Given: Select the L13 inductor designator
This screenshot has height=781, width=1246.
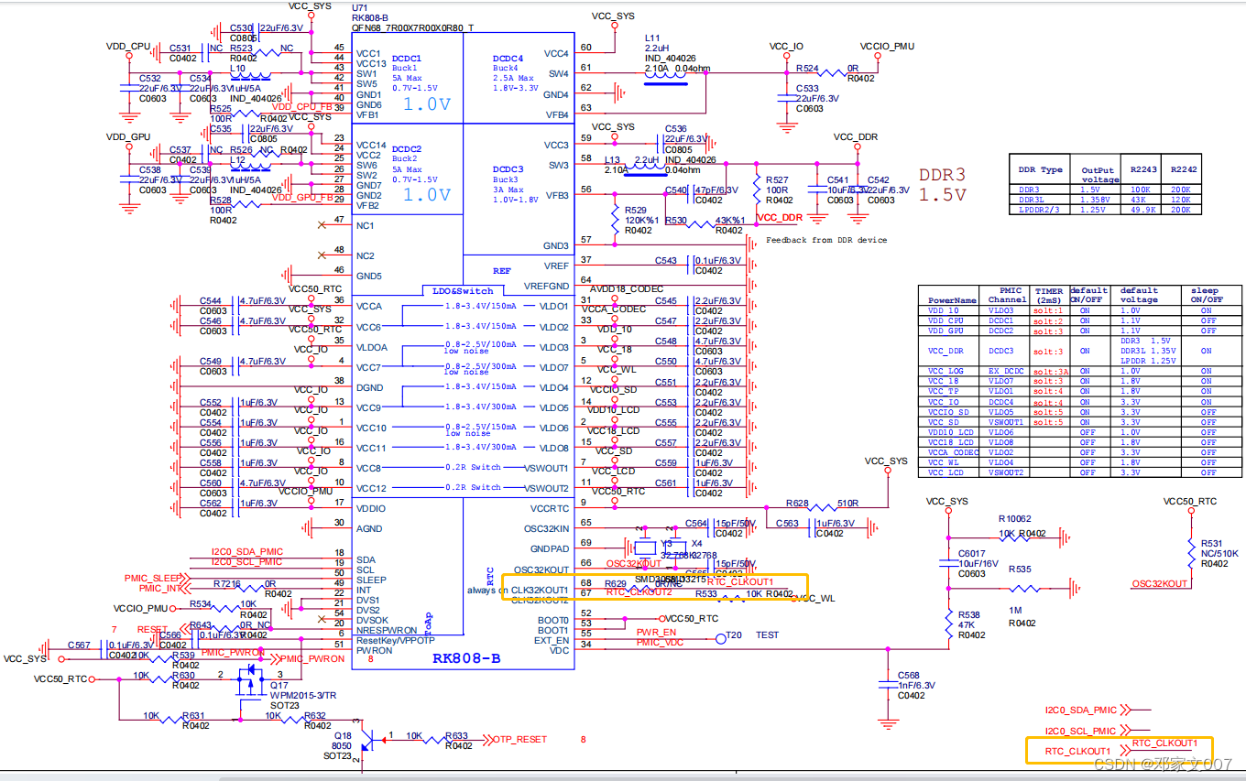Looking at the screenshot, I should click(613, 159).
